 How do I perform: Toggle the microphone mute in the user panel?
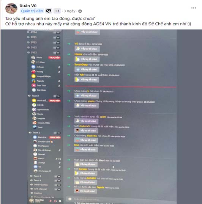click(x=50, y=201)
